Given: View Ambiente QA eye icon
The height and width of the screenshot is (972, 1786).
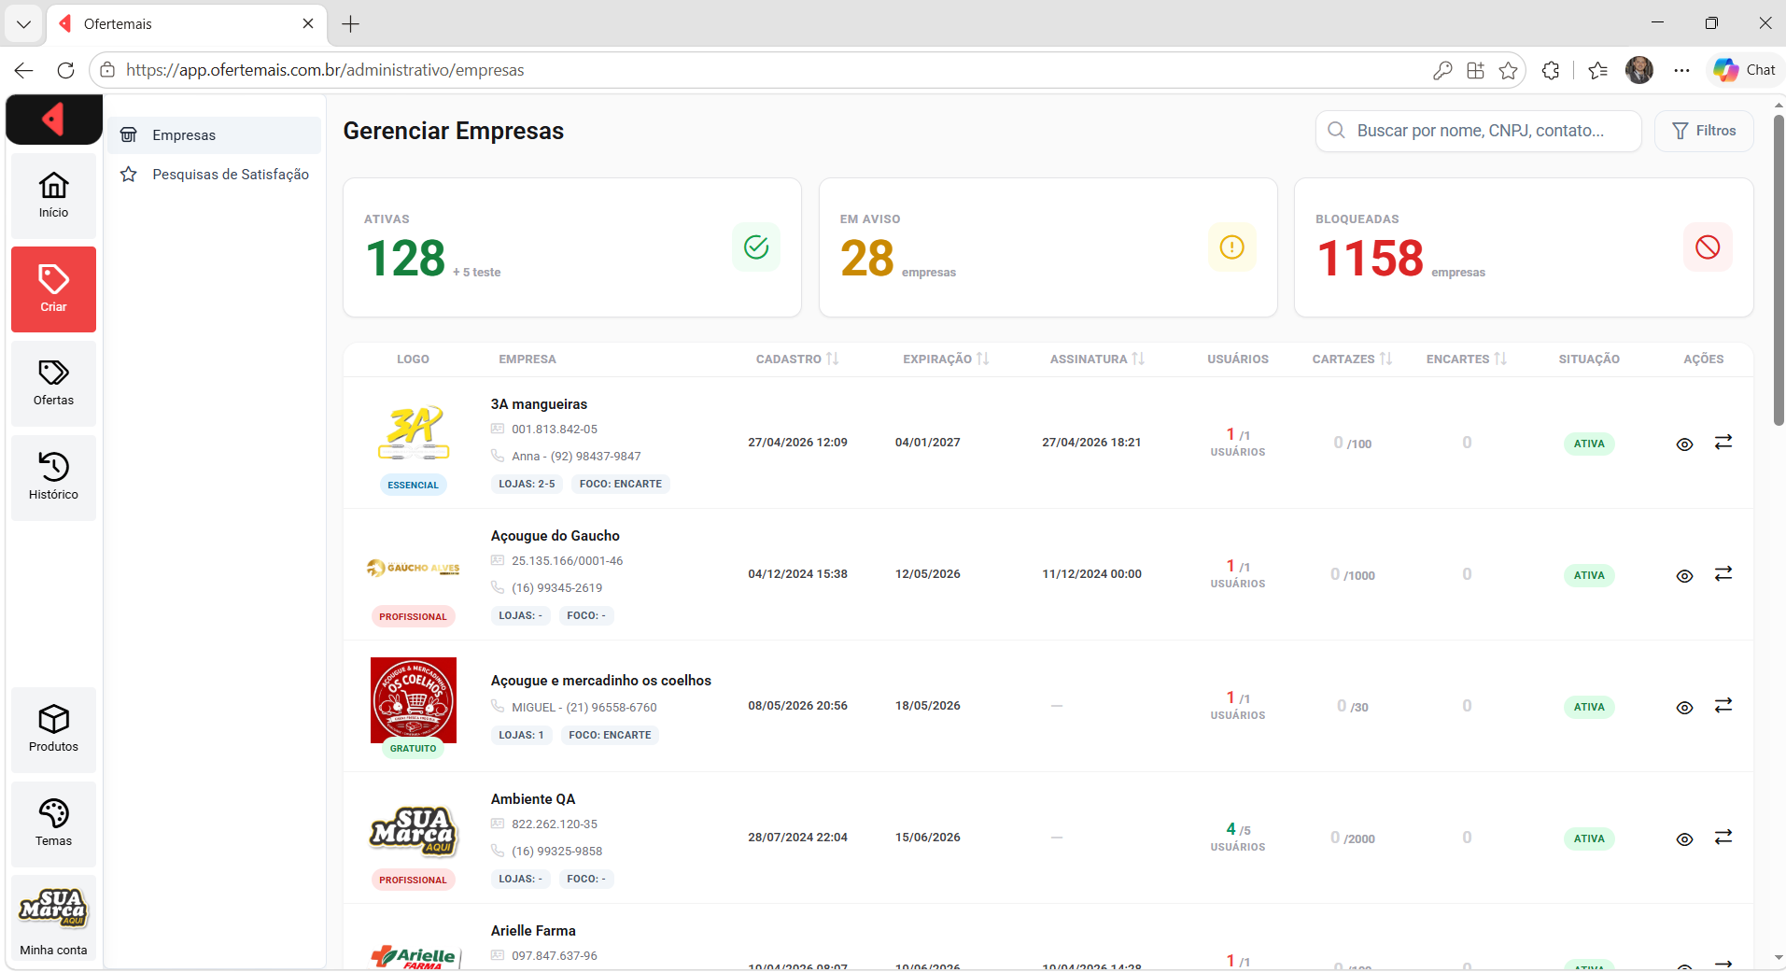Looking at the screenshot, I should 1684,838.
